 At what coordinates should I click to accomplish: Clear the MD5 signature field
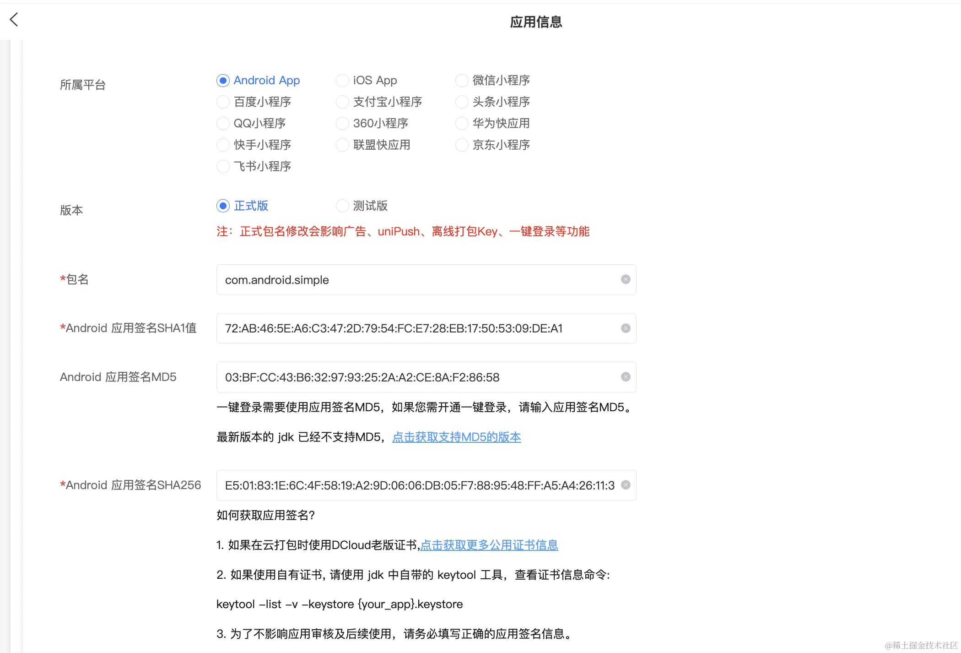[626, 377]
